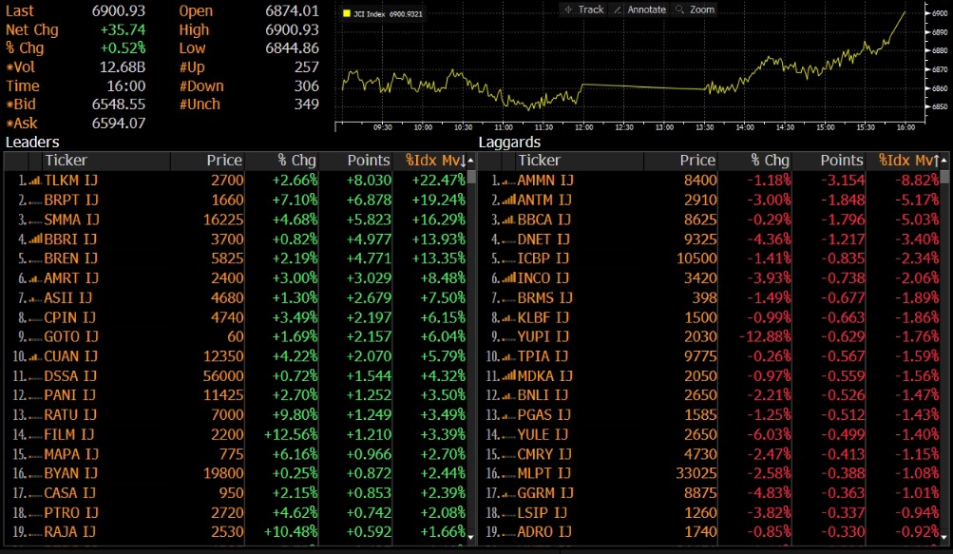The height and width of the screenshot is (554, 953).
Task: Click the Last value 6900.93
Action: [119, 11]
